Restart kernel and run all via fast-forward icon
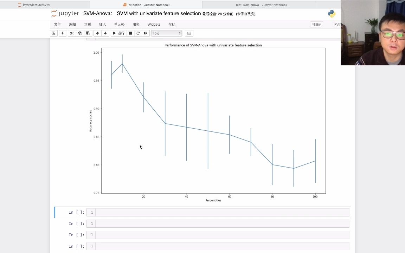Image resolution: width=405 pixels, height=253 pixels. (x=146, y=33)
